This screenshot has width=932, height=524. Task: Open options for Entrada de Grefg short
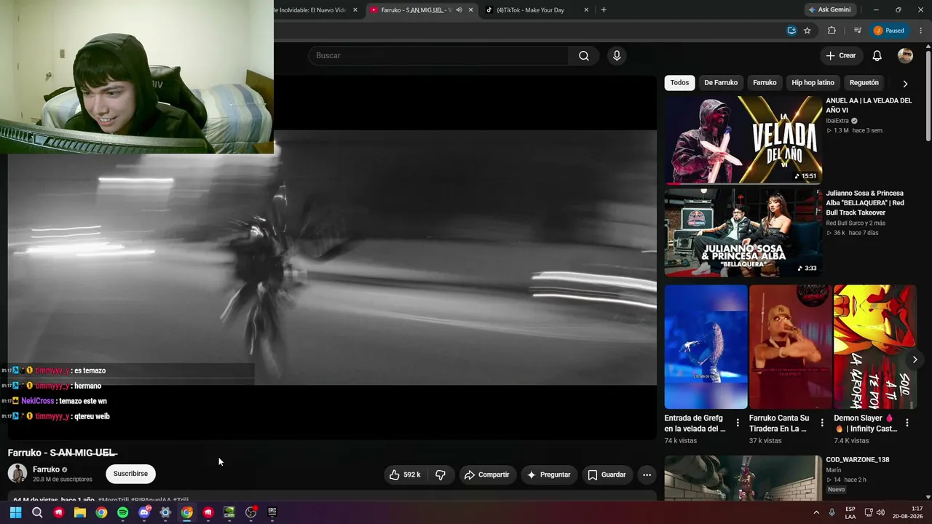click(x=738, y=423)
